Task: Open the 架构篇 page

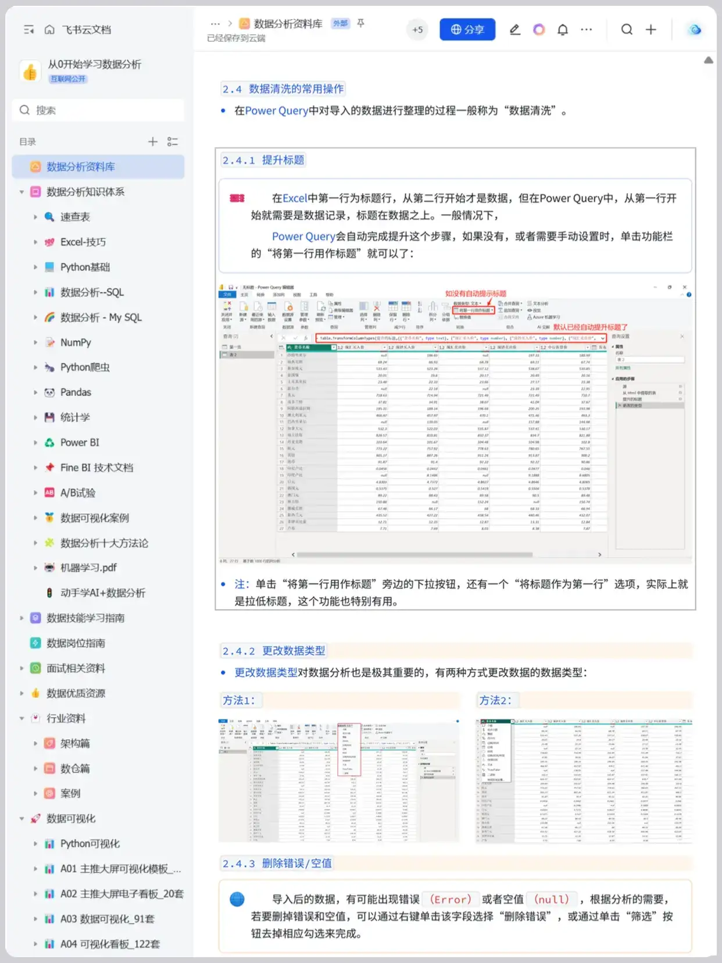Action: [75, 743]
